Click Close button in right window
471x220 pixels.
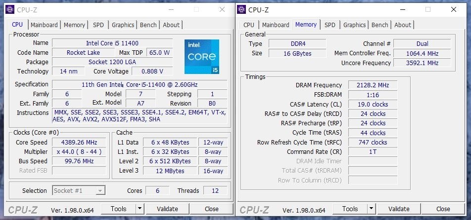[443, 209]
